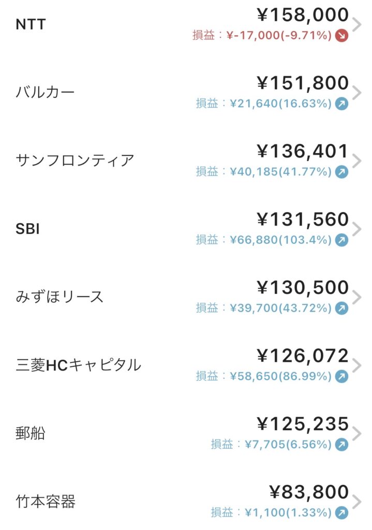
Task: Click the red down-arrow icon for NTT
Action: (341, 36)
